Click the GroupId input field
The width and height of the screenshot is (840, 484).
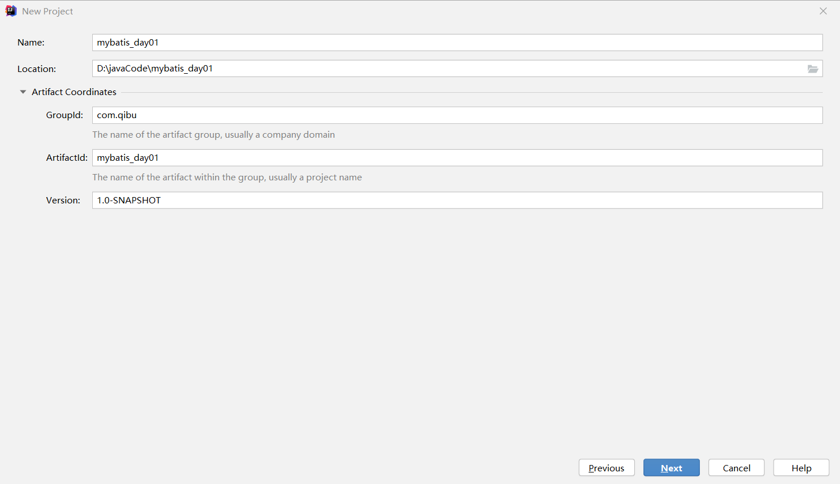click(457, 115)
